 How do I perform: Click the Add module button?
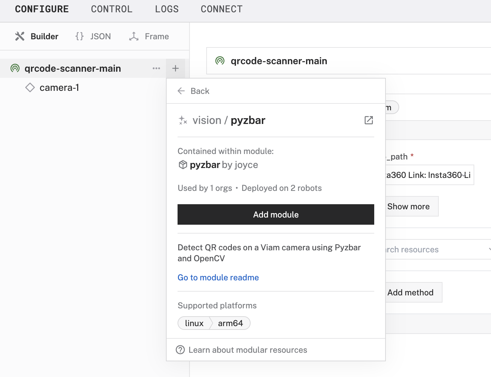coord(276,214)
